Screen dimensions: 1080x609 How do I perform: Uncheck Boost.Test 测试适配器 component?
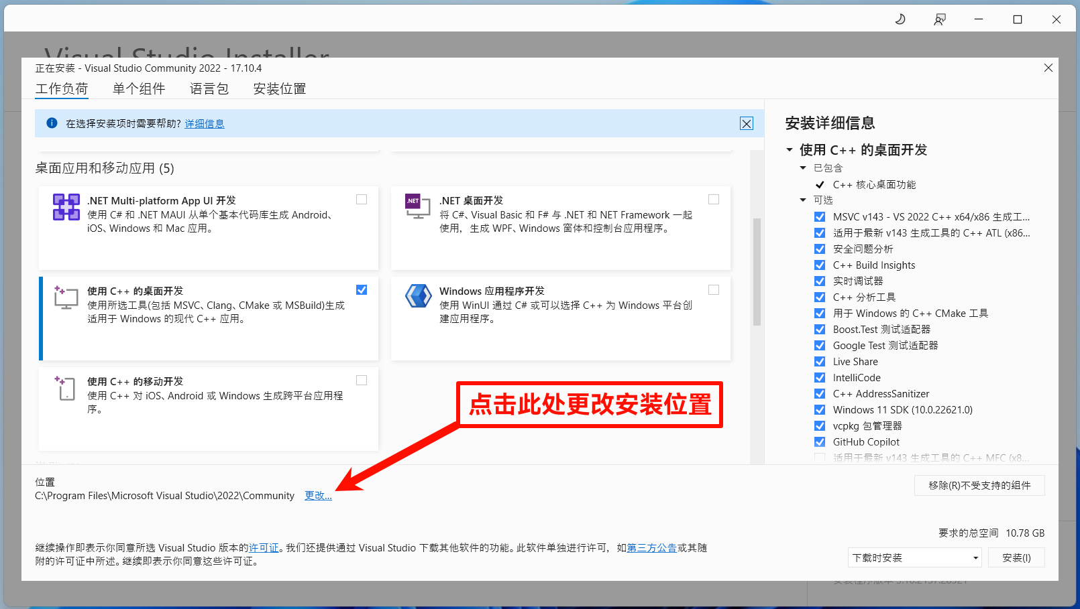click(x=820, y=330)
